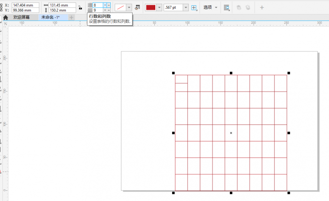The height and width of the screenshot is (201, 329).
Task: Click the top-left selection handle of table
Action: tap(173, 73)
